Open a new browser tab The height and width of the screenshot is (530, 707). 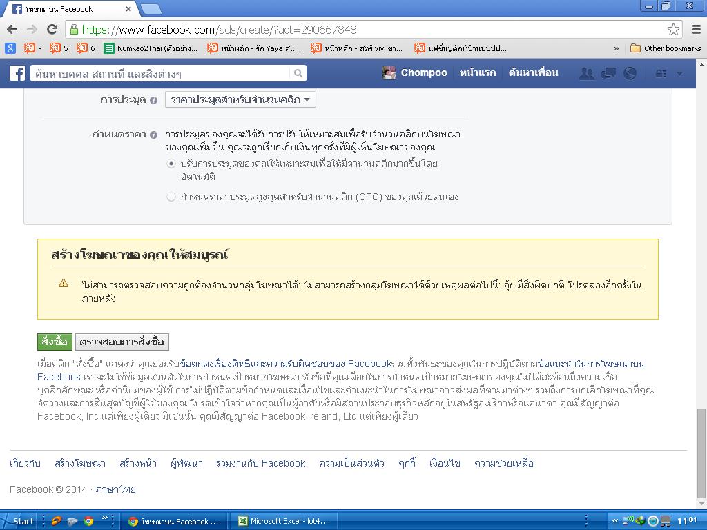(x=151, y=8)
